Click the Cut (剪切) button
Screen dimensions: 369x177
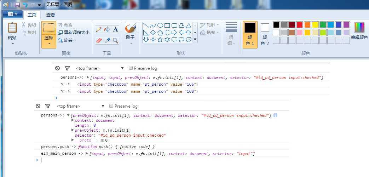(29, 25)
